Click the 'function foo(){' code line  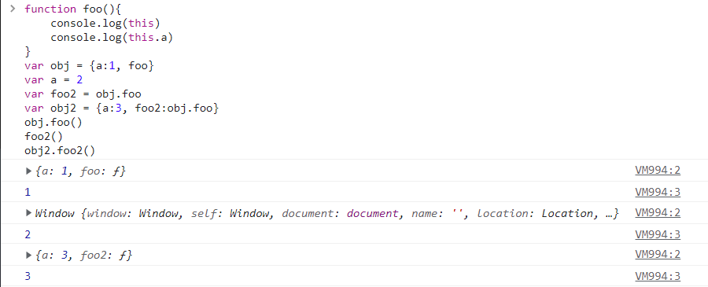70,9
